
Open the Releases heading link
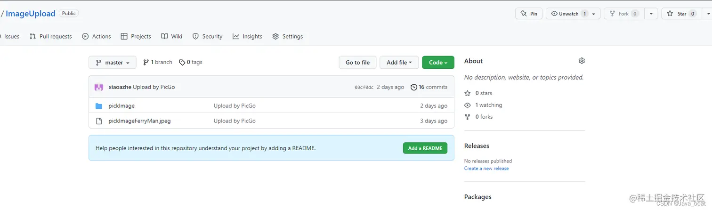[x=477, y=146]
